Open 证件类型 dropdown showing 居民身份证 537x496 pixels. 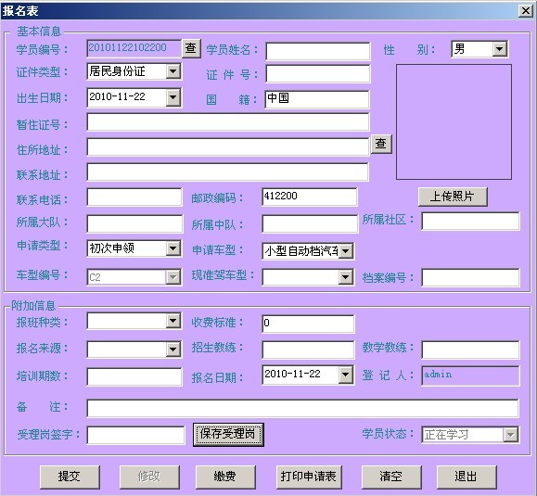(173, 71)
